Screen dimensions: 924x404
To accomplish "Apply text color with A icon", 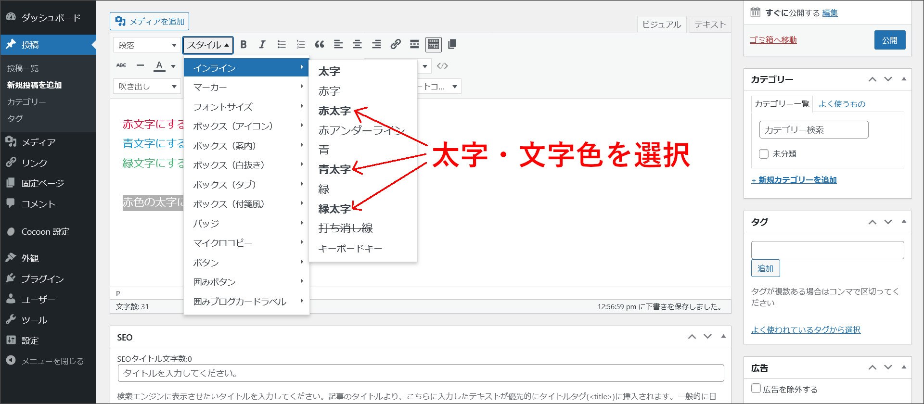I will (x=159, y=66).
